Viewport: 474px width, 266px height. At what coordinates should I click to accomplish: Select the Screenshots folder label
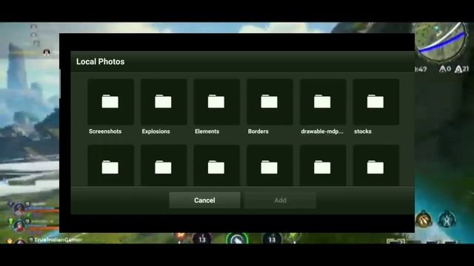(x=105, y=132)
